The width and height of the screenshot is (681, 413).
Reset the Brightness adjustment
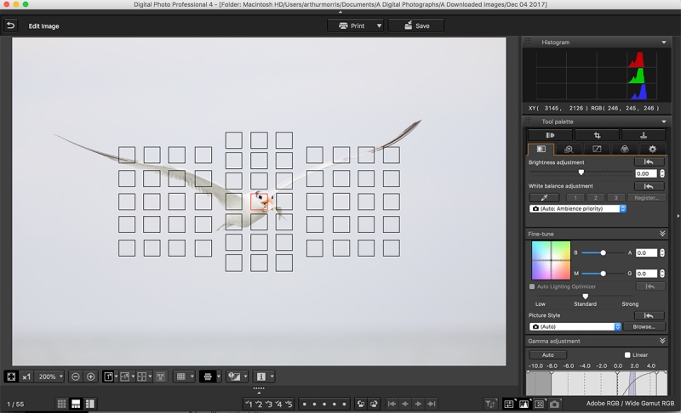coord(649,162)
